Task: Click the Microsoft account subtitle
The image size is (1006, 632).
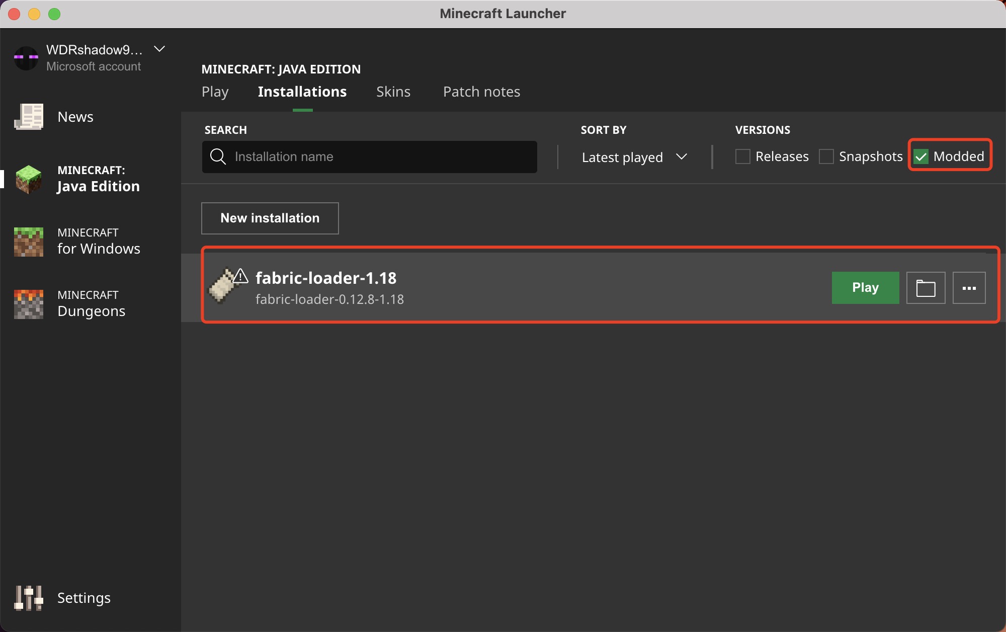Action: tap(94, 66)
